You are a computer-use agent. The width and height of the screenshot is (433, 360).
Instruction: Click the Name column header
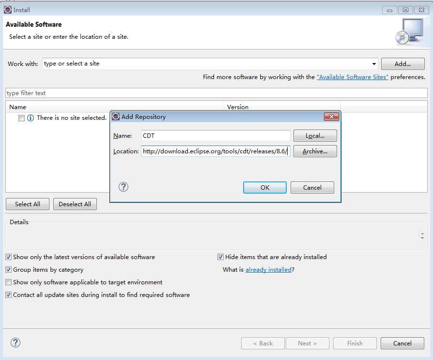click(115, 107)
